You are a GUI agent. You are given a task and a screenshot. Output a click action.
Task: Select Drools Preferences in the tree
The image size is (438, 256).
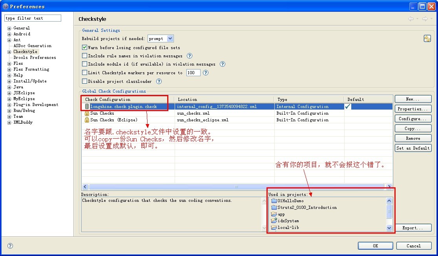[x=35, y=58]
